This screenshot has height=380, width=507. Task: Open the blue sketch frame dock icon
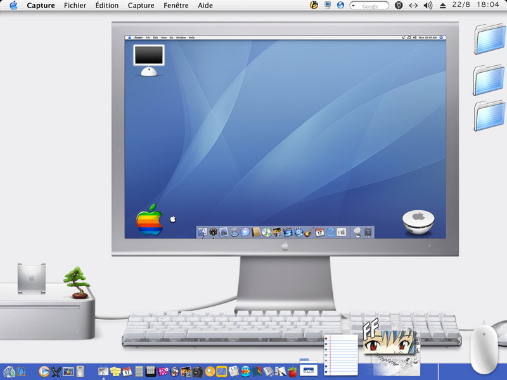point(21,372)
